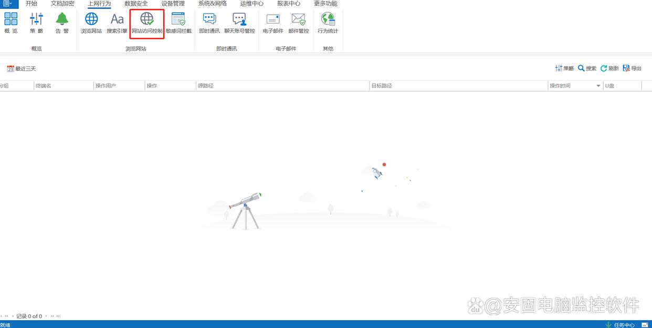This screenshot has width=652, height=328.
Task: Click the 刷新 refresh button
Action: pyautogui.click(x=610, y=69)
